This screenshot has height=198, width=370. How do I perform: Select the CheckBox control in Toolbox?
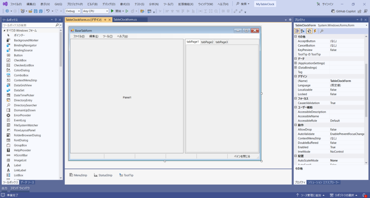(20, 60)
